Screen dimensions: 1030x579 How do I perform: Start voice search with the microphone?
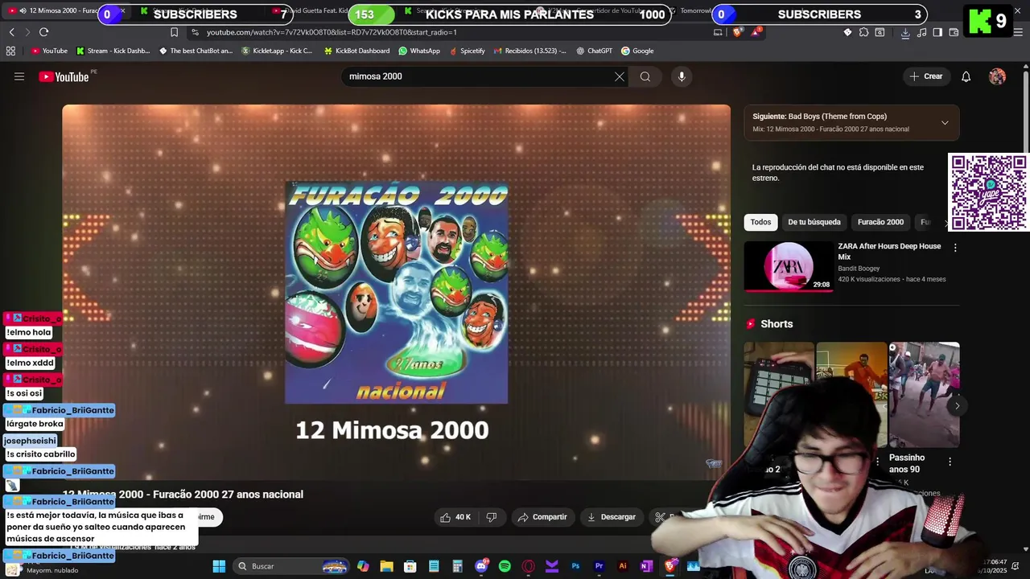click(682, 76)
